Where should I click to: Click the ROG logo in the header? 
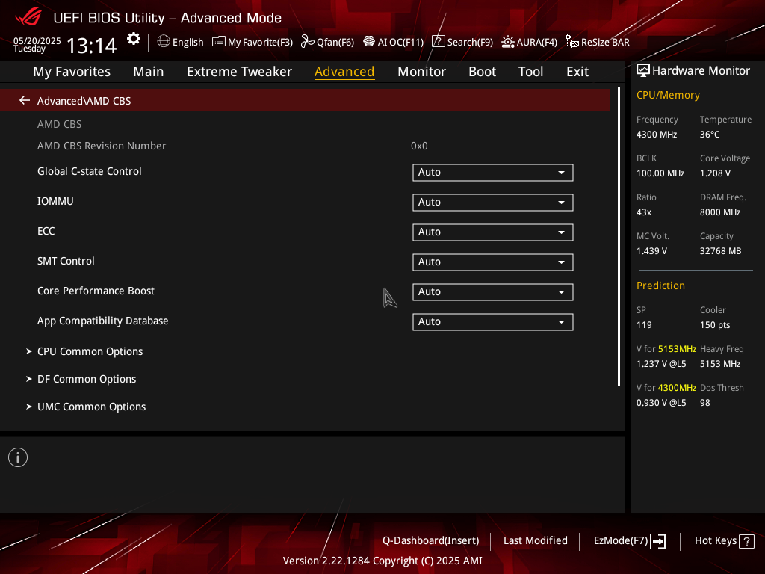28,17
